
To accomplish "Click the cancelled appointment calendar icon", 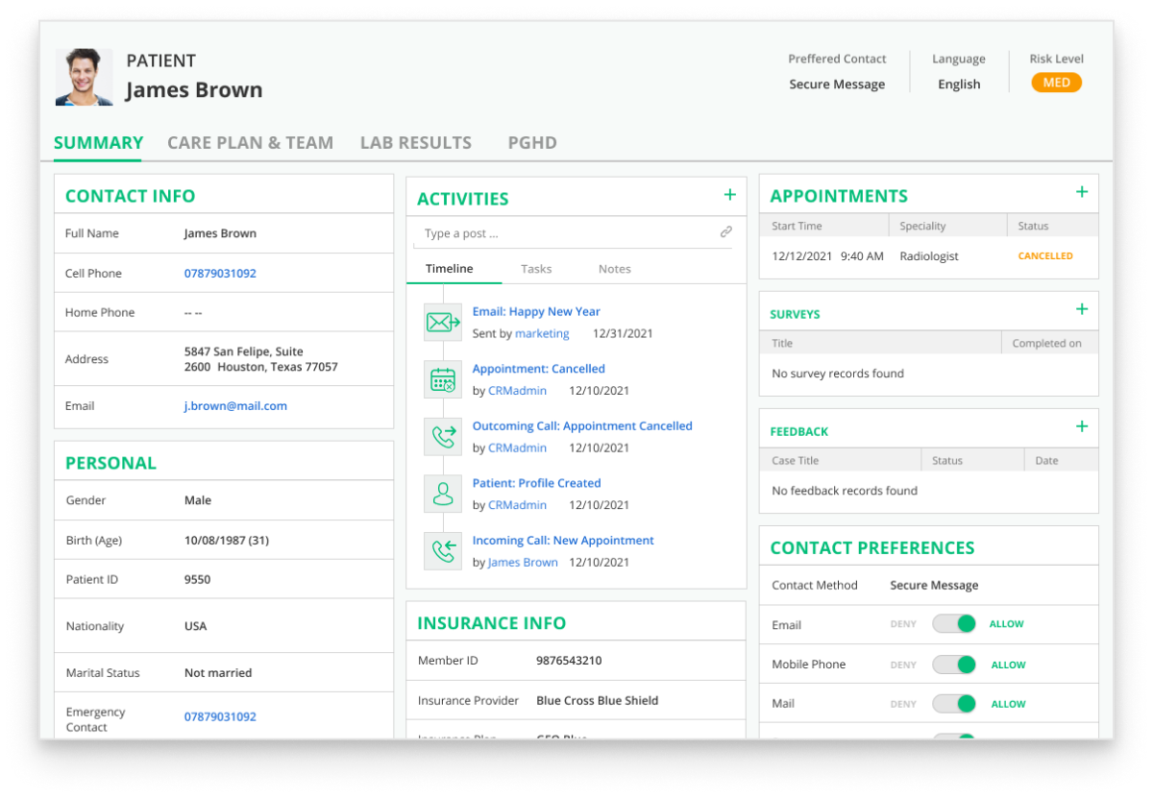I will (x=443, y=380).
